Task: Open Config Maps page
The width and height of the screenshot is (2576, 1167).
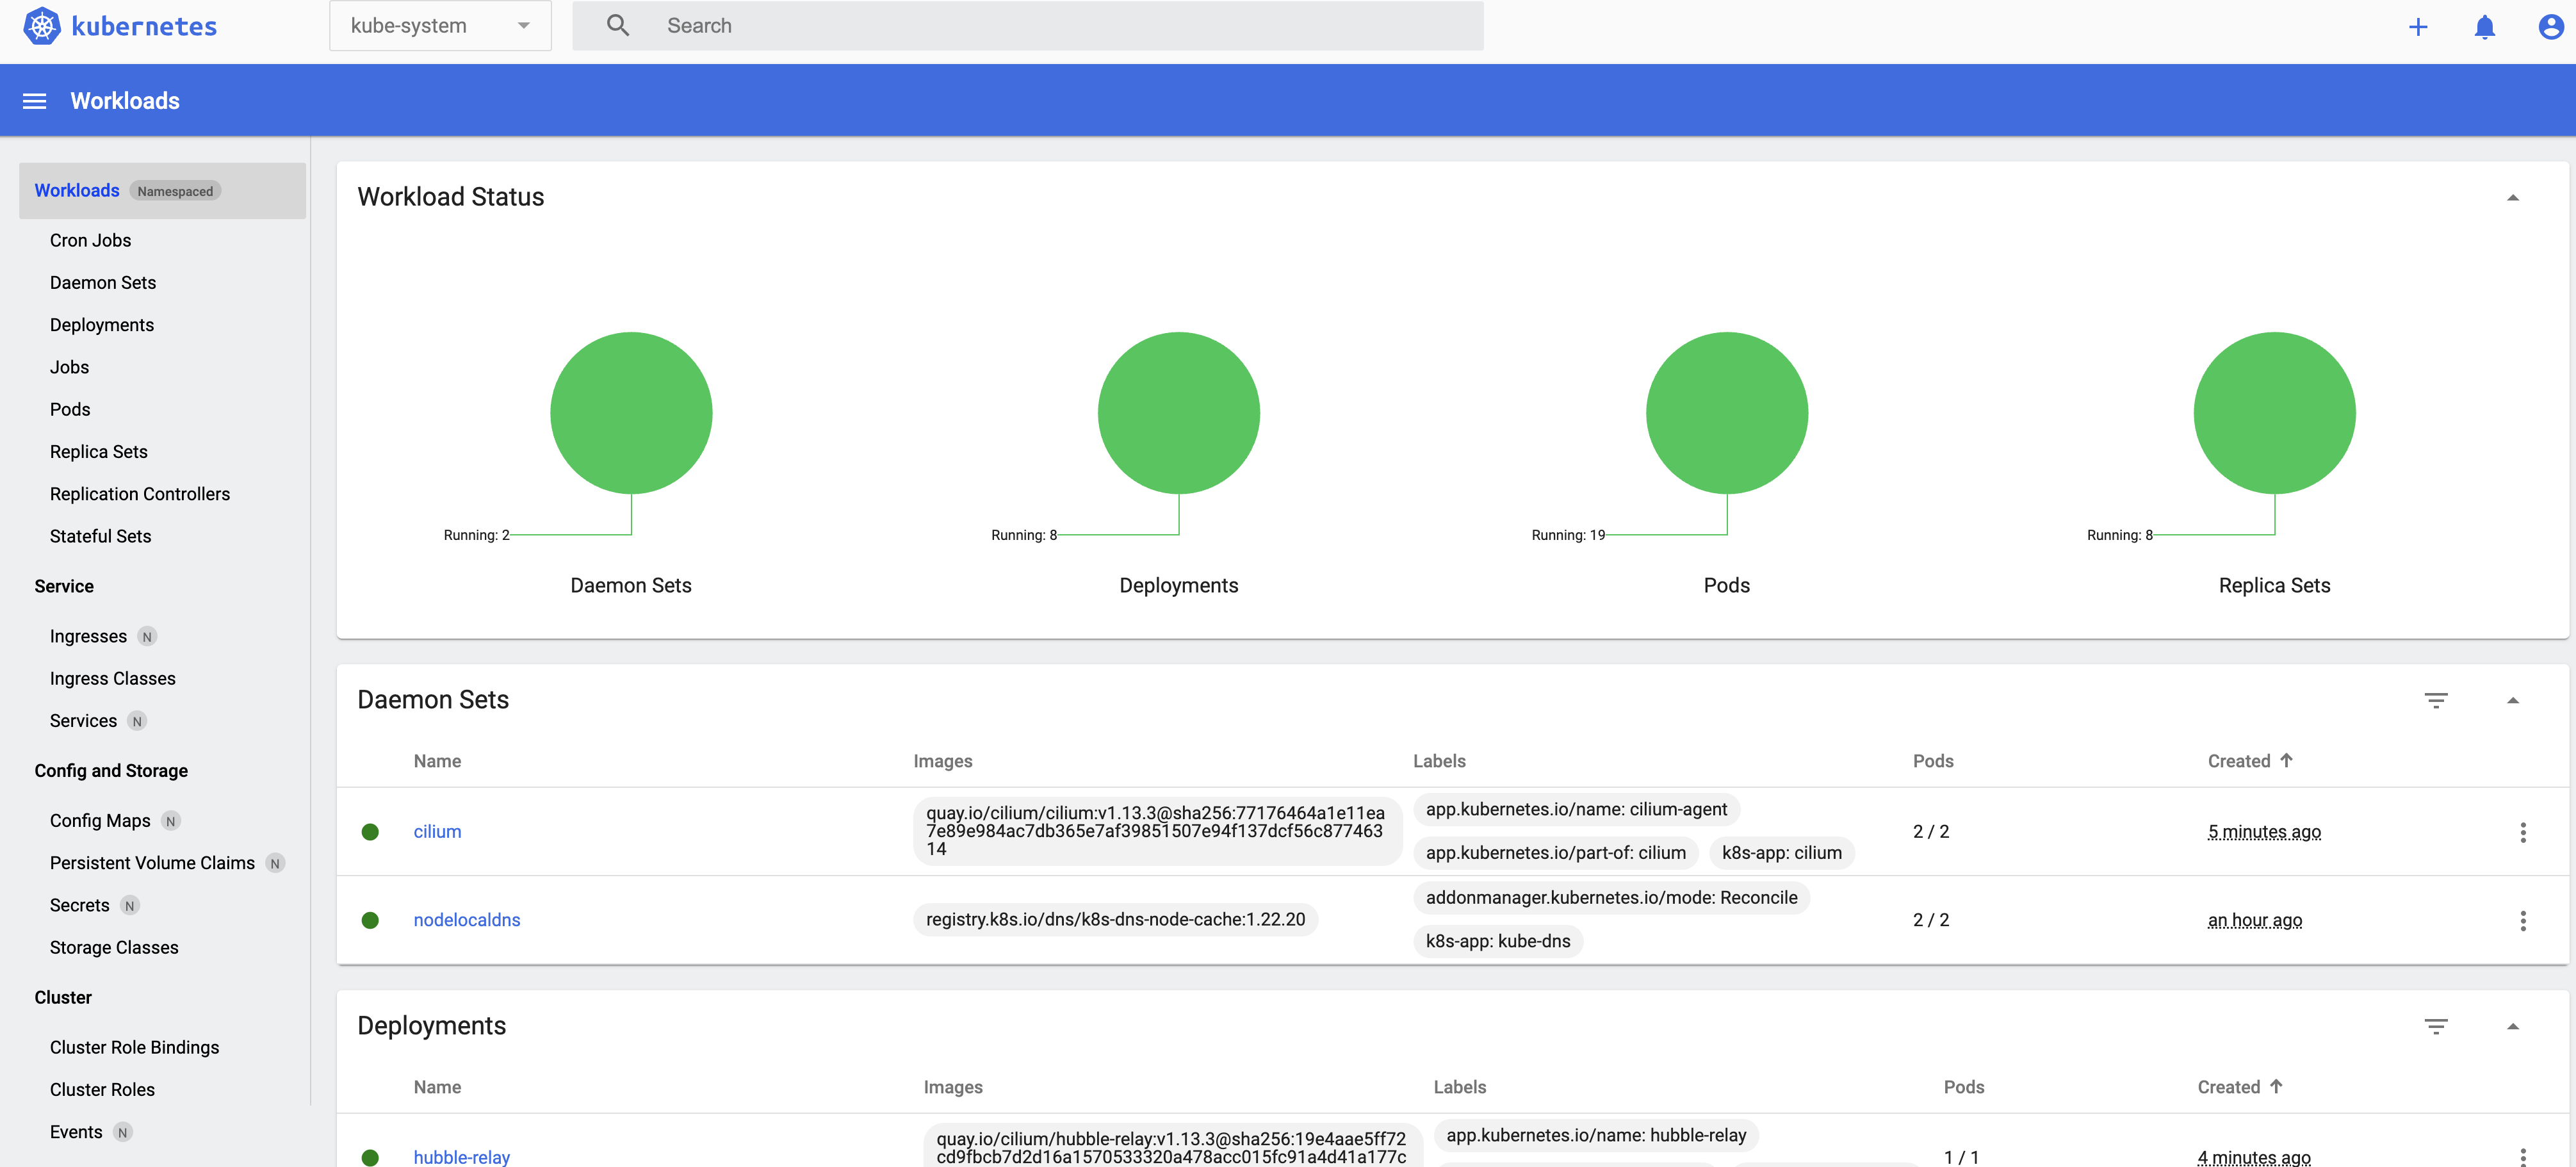Action: (100, 820)
